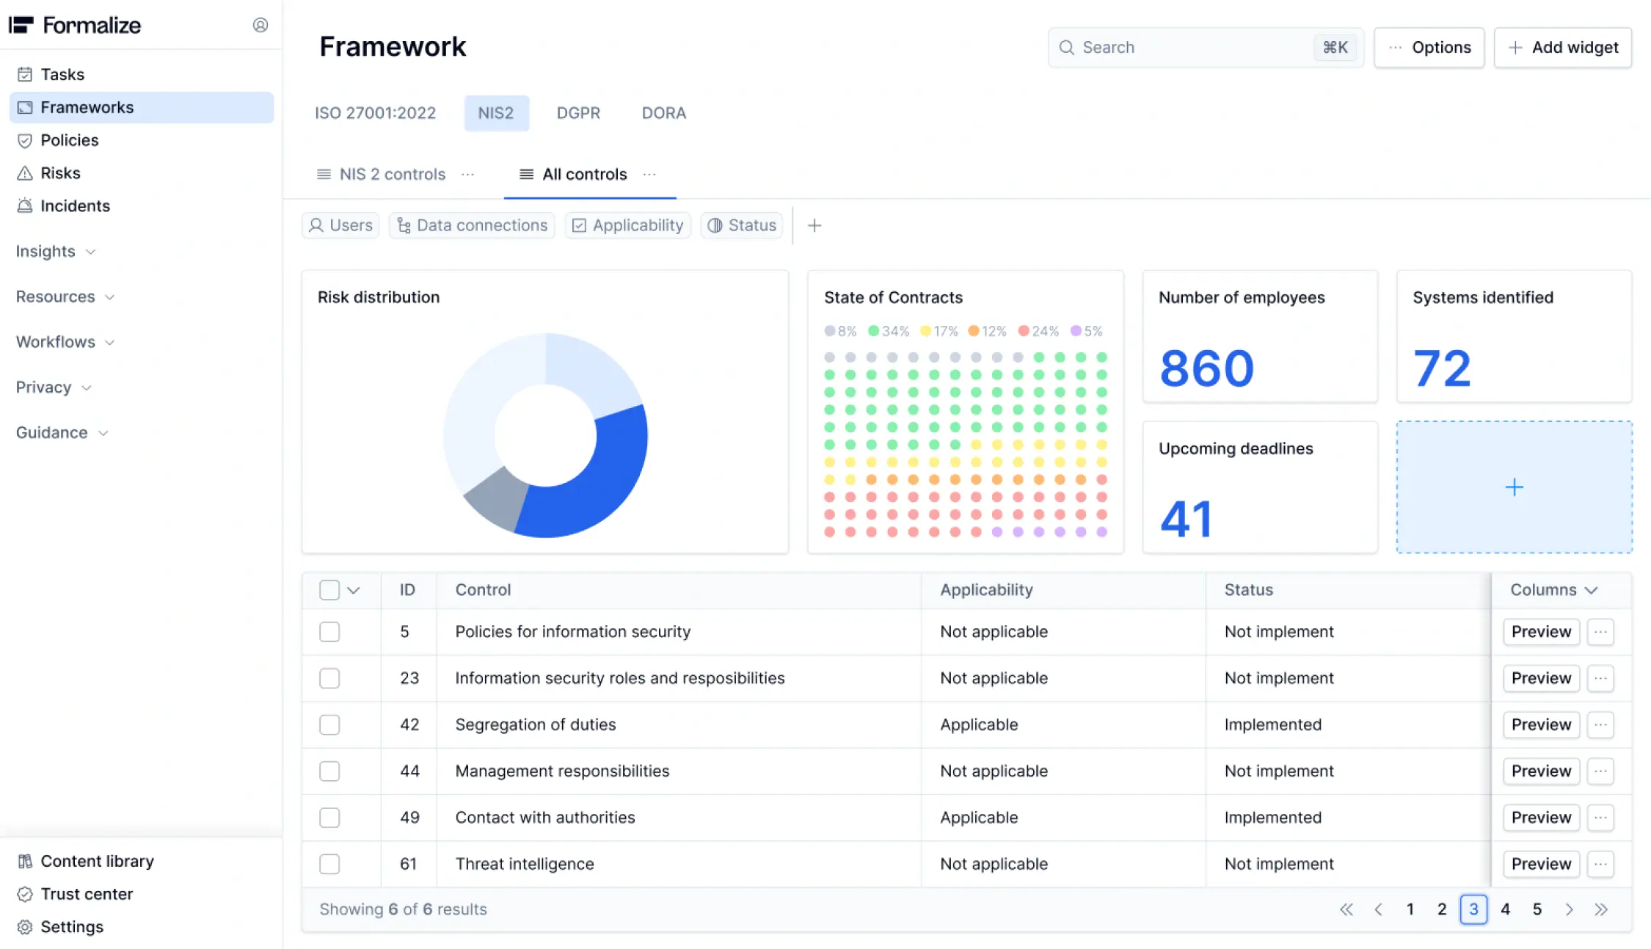This screenshot has height=949, width=1651.
Task: Switch to the ISO 27001:2022 framework tab
Action: point(375,113)
